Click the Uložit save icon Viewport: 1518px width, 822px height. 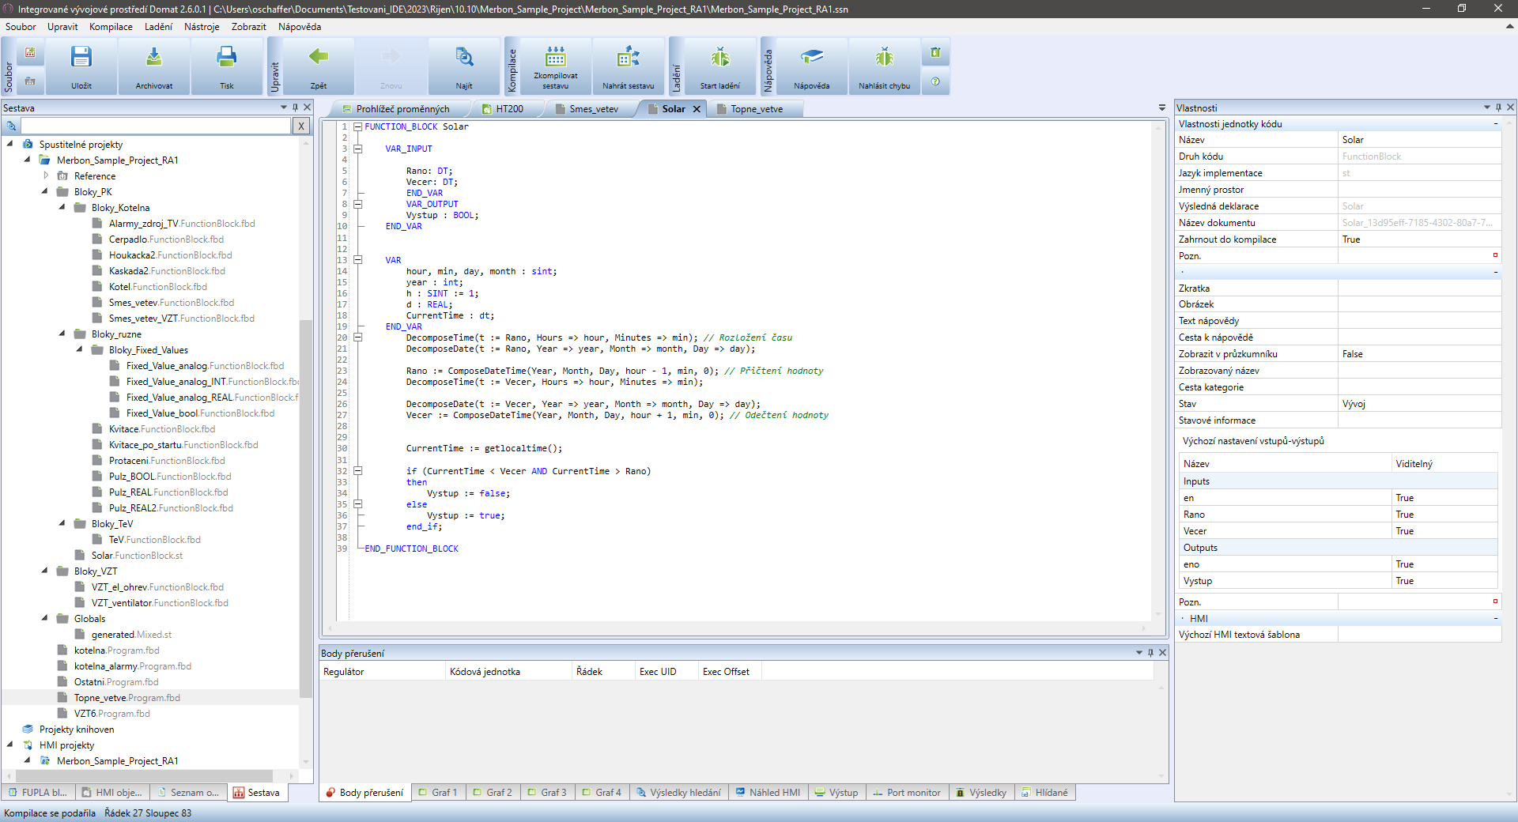pos(81,58)
